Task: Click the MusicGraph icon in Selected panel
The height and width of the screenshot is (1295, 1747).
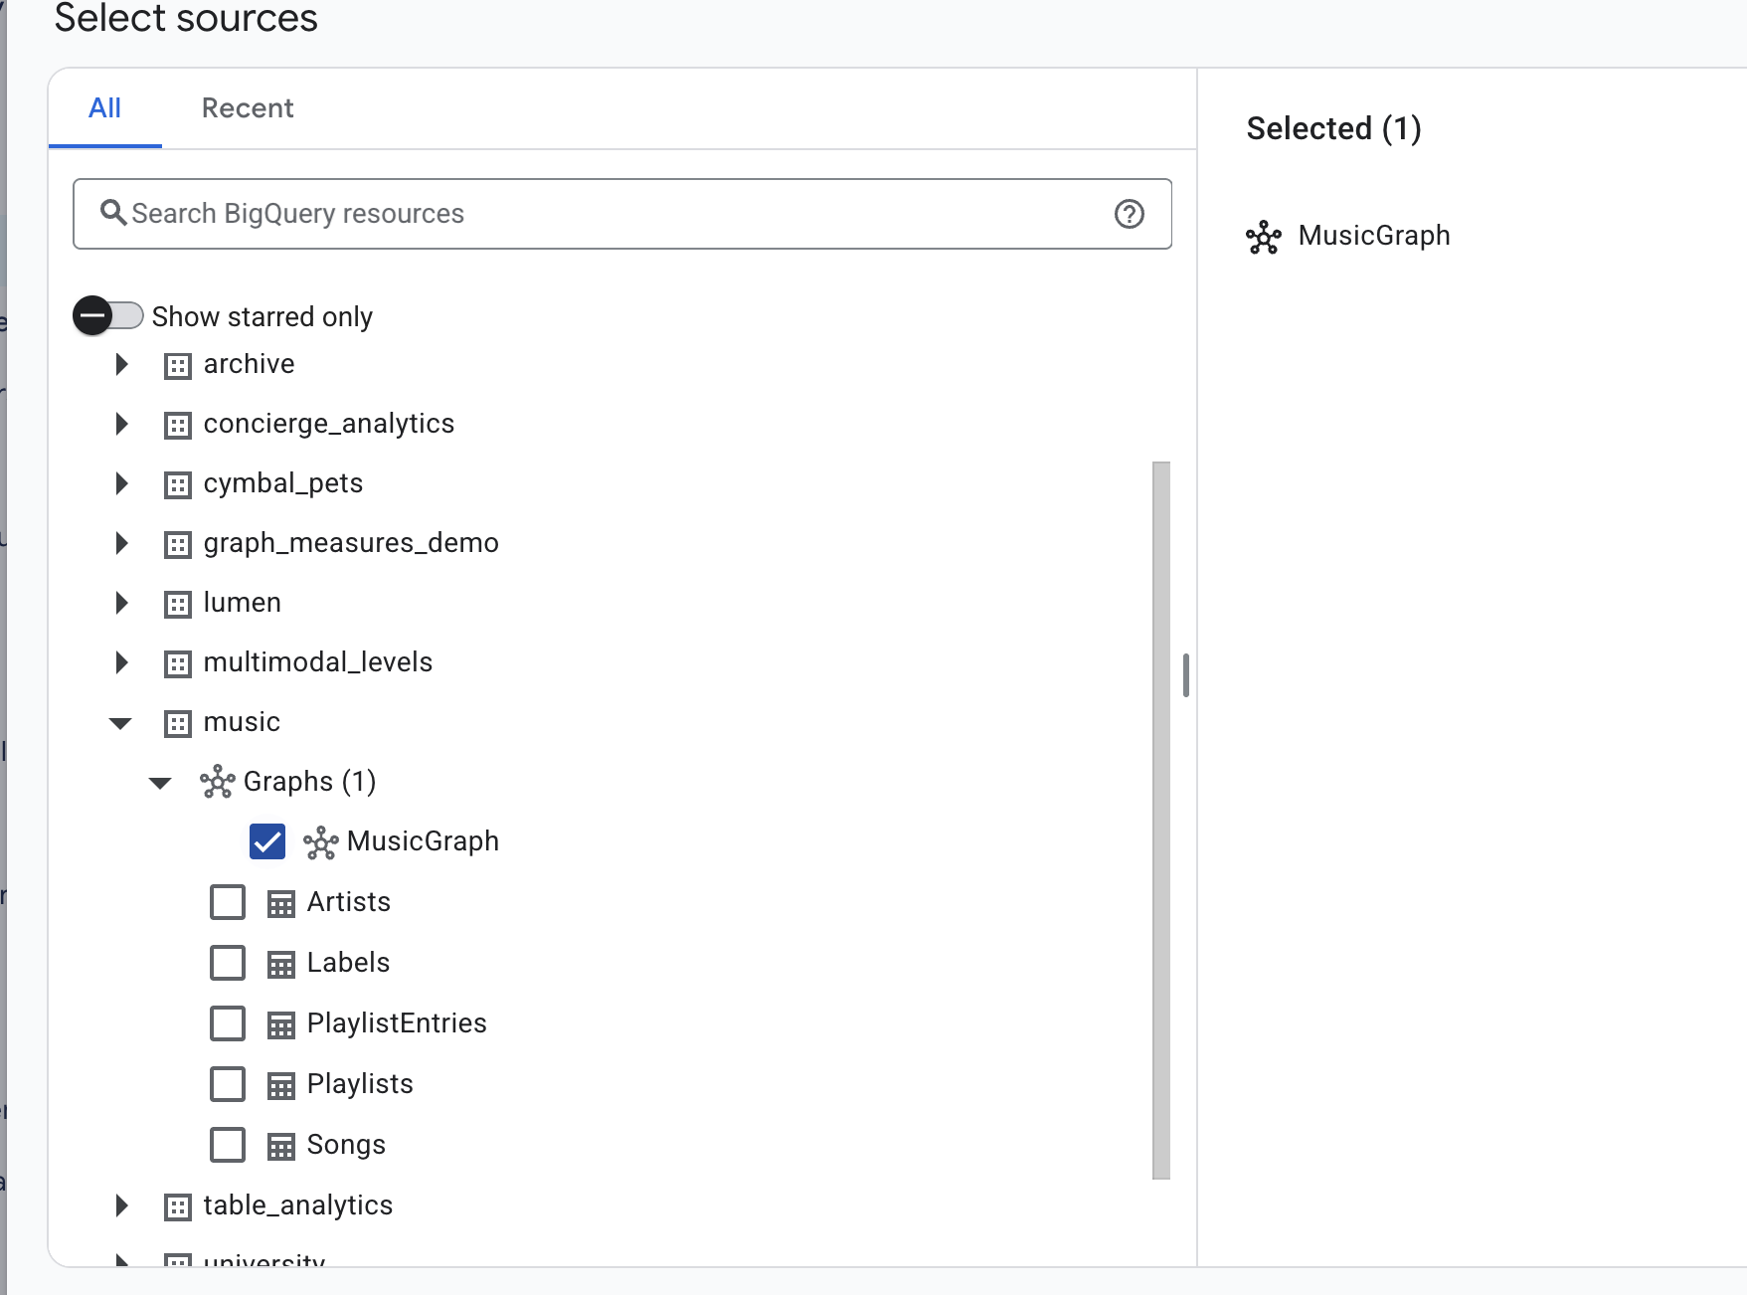Action: 1264,237
